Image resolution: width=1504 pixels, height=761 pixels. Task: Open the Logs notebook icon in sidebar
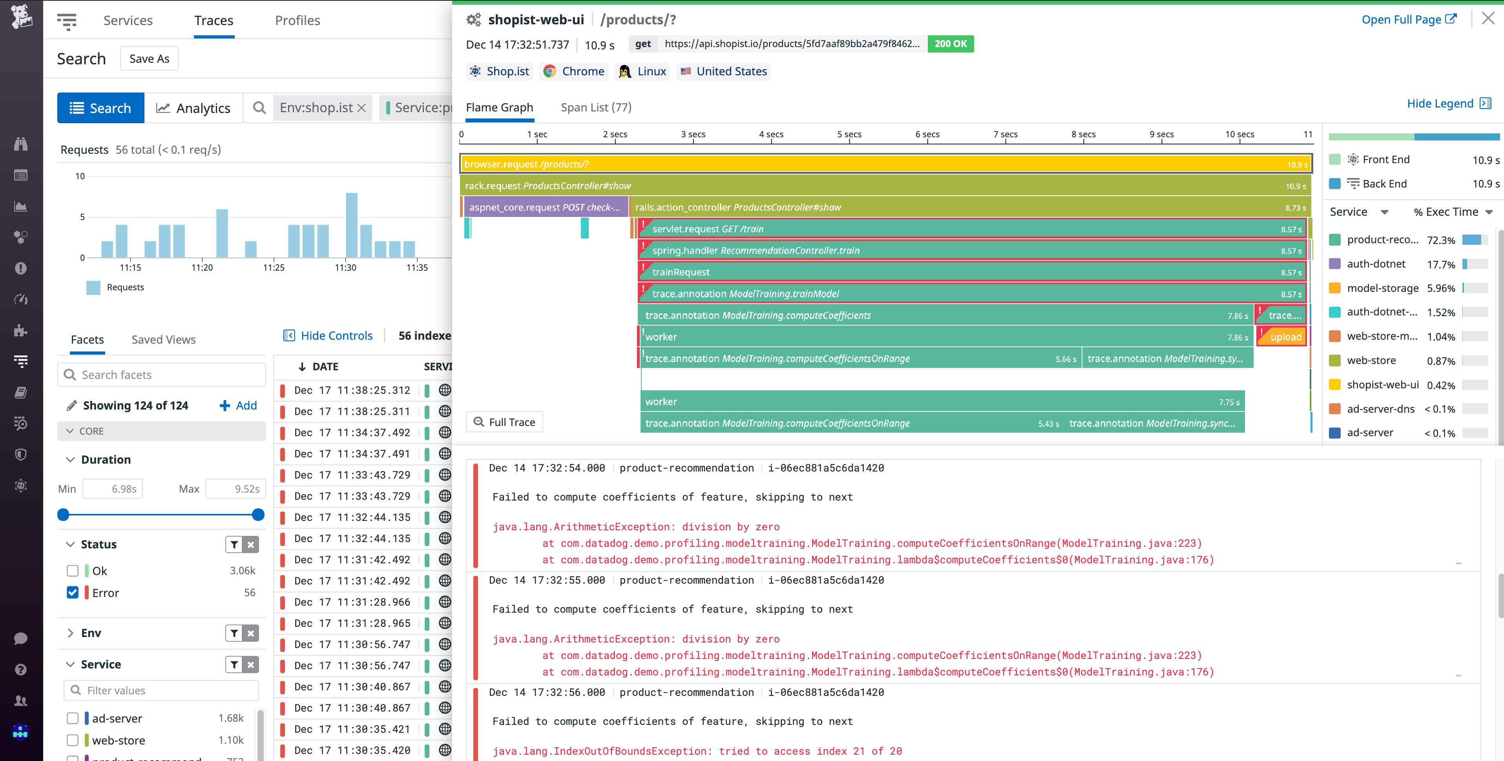click(20, 392)
